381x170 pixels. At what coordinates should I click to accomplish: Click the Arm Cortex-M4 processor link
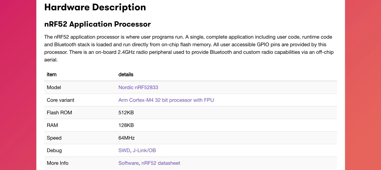click(166, 100)
